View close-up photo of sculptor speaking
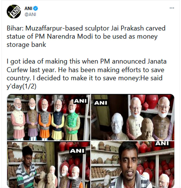This screenshot has height=188, width=181. (x=133, y=165)
